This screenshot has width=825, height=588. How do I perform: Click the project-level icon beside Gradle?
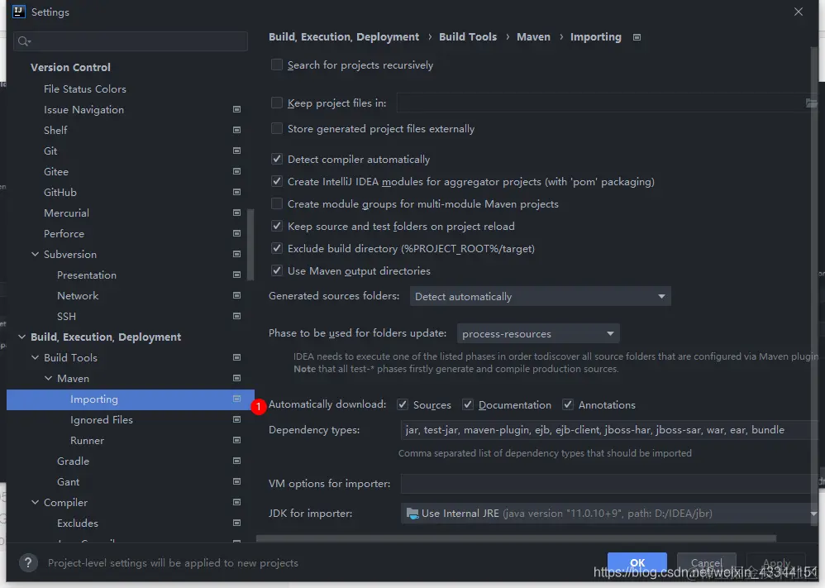pyautogui.click(x=236, y=461)
